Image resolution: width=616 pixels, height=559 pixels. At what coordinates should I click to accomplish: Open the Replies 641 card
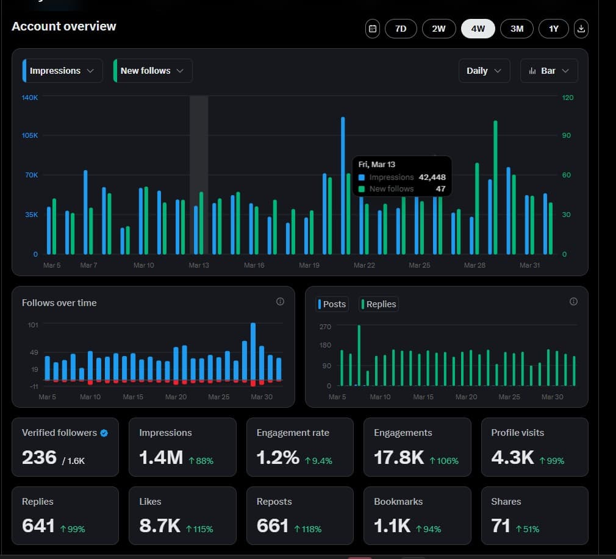pyautogui.click(x=65, y=516)
